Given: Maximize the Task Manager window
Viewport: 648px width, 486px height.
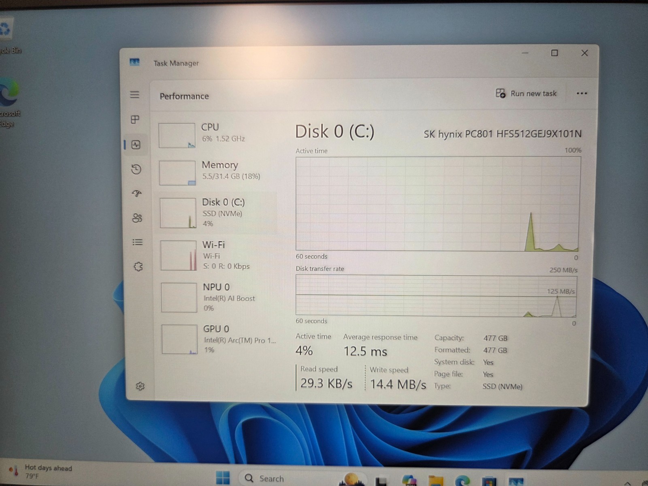Looking at the screenshot, I should pyautogui.click(x=554, y=53).
